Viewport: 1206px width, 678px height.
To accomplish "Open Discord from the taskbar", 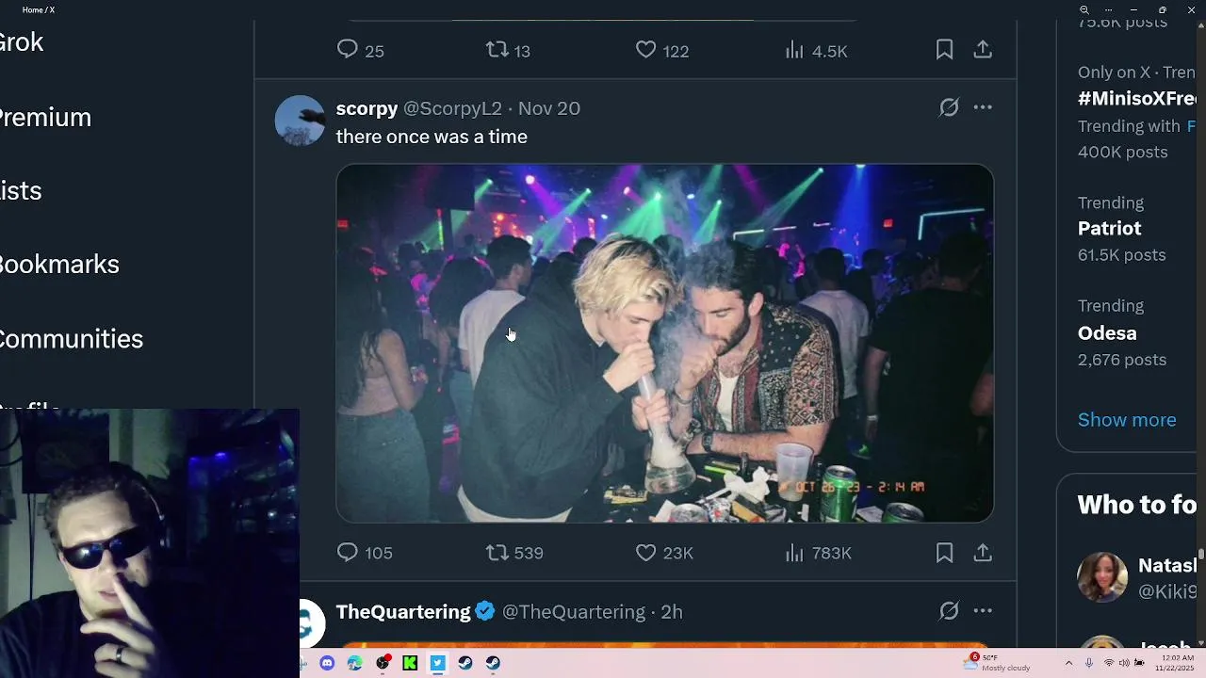I will (x=327, y=663).
